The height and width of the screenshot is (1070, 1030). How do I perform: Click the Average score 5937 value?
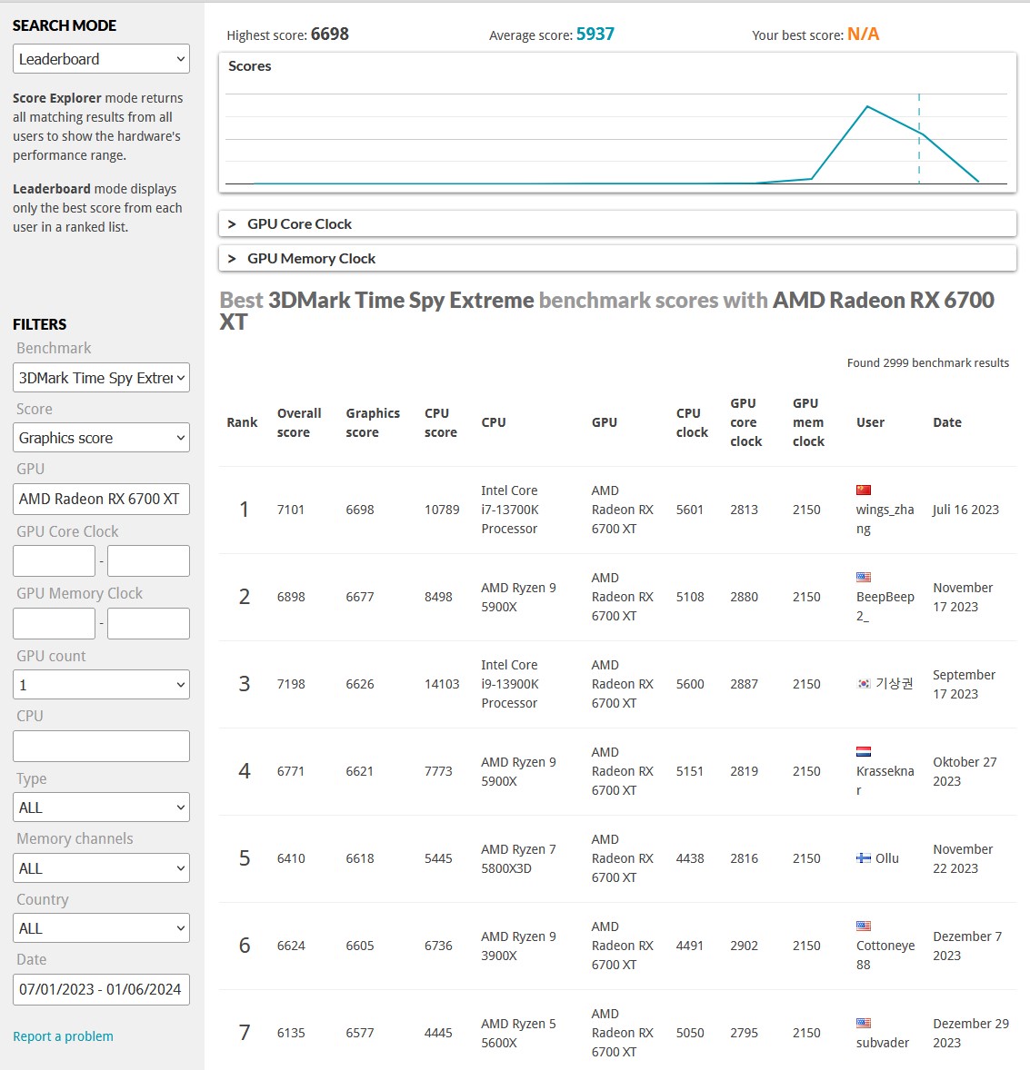tap(595, 35)
